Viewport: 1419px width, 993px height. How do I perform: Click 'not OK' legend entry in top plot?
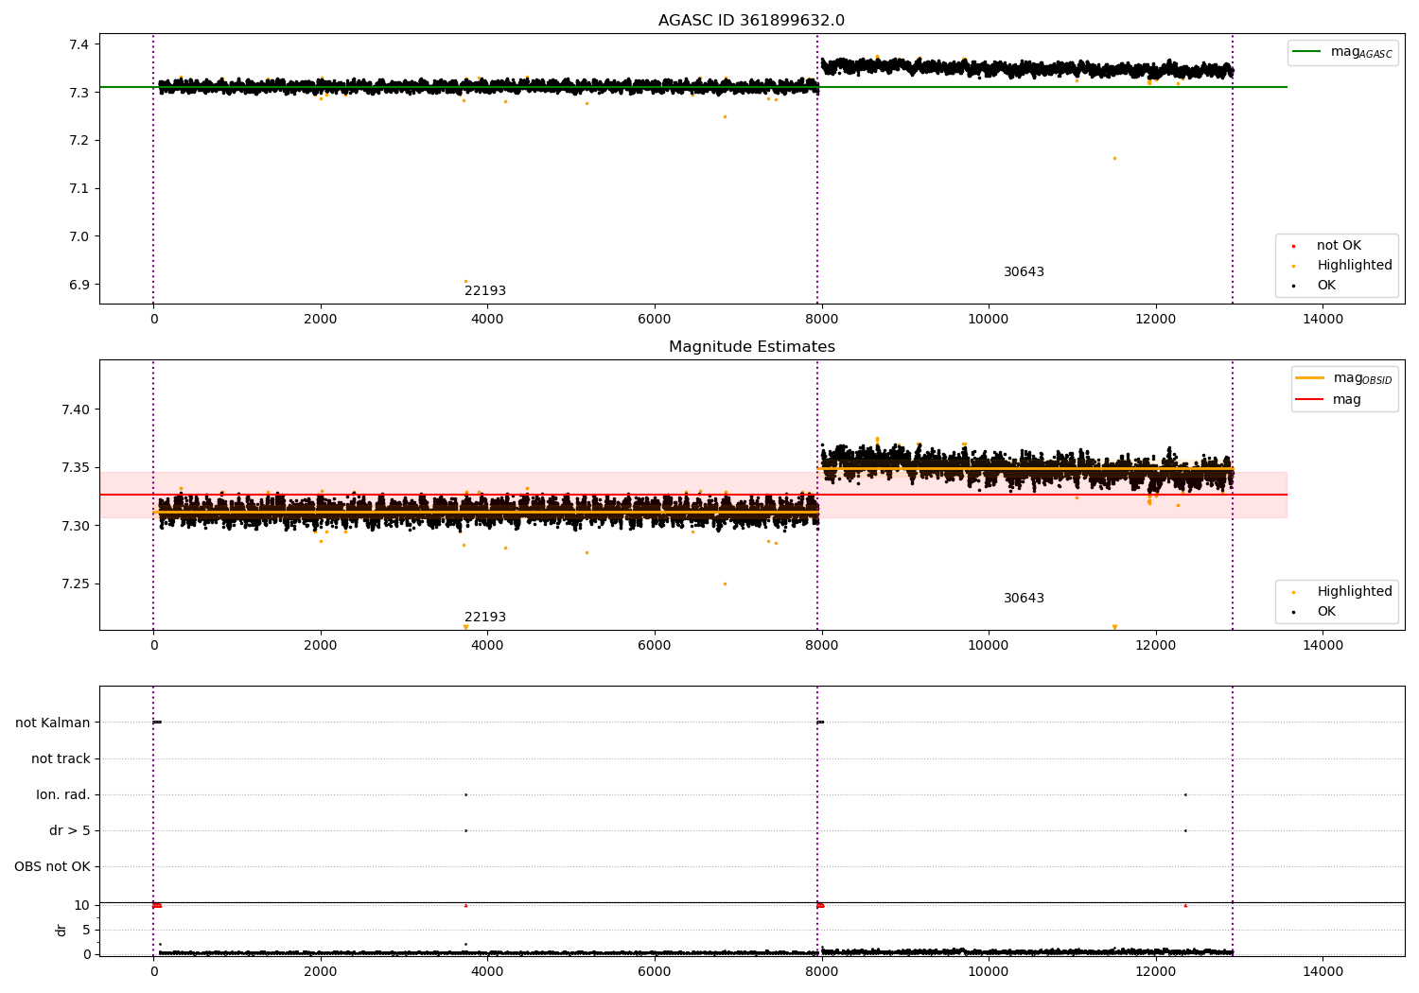1338,246
